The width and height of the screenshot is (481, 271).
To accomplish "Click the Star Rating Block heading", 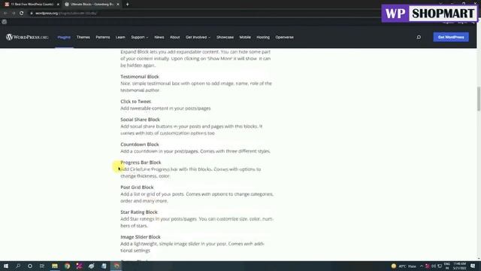I will (139, 212).
